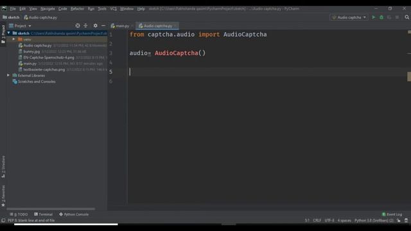Screen dimensions: 411x231
Task: Open the Event Log
Action: tap(392, 214)
